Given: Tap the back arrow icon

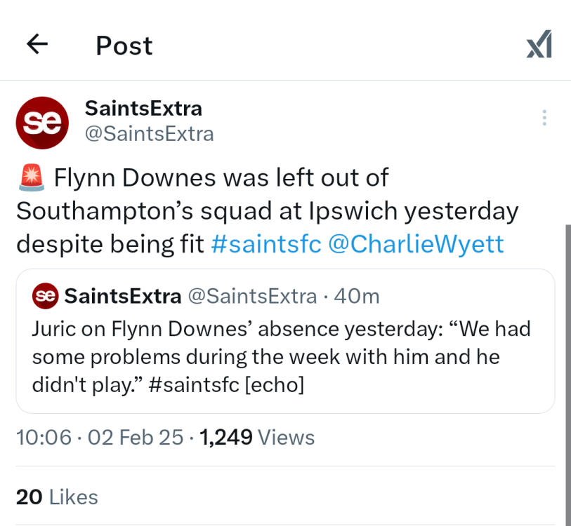Looking at the screenshot, I should (x=37, y=45).
